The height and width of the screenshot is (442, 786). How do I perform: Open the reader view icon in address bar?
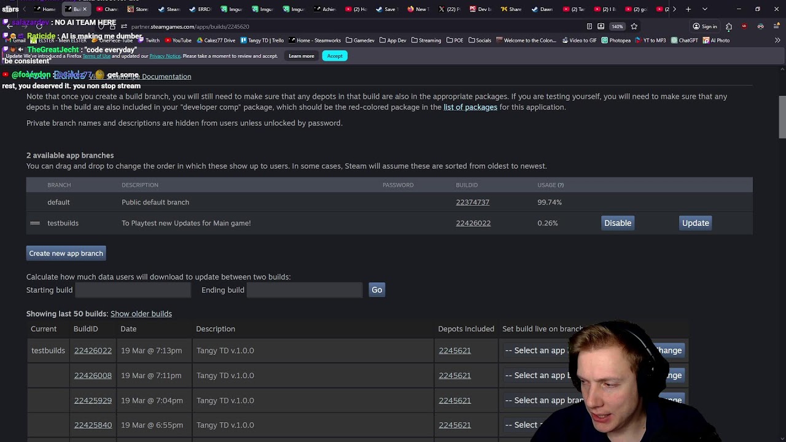[x=589, y=26]
